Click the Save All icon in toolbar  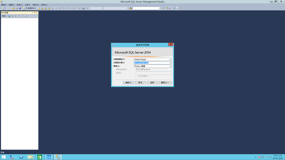point(20,8)
